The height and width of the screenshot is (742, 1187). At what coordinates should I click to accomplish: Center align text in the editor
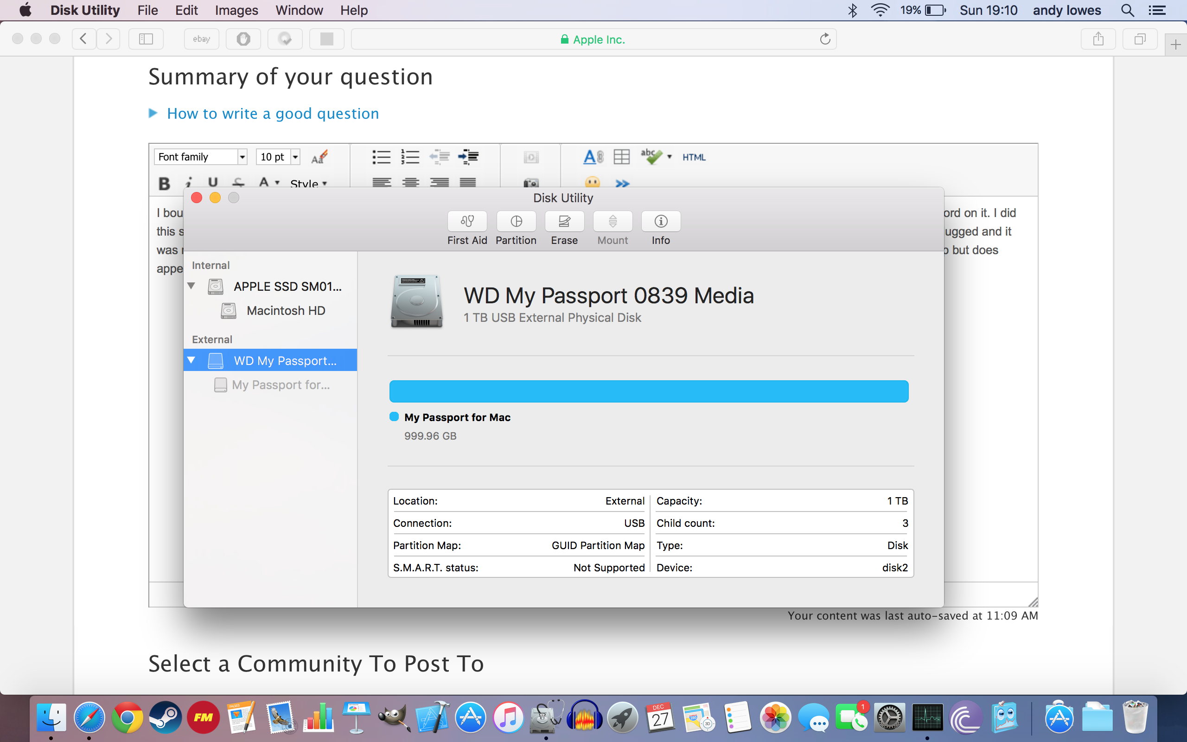[410, 183]
